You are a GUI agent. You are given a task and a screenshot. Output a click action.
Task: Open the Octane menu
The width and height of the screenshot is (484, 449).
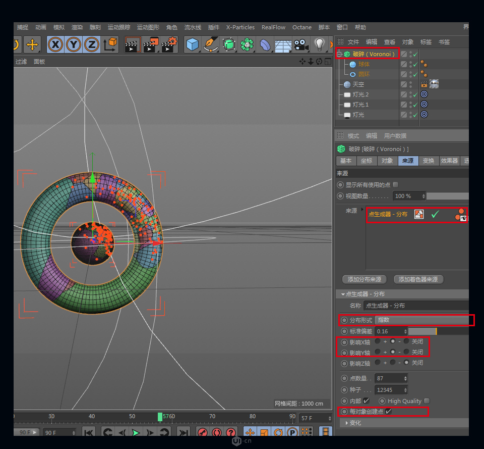tap(302, 27)
